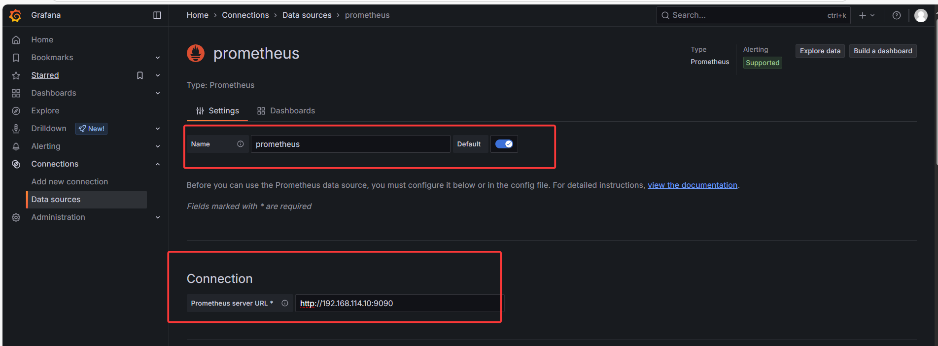Open Add new connection

coord(69,181)
